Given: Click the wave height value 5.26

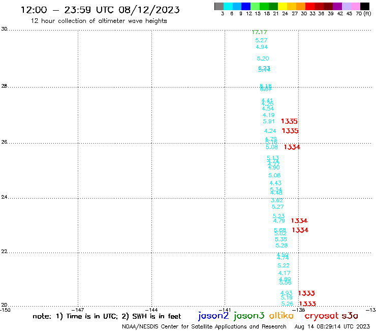Looking at the screenshot, I should click(x=287, y=304).
